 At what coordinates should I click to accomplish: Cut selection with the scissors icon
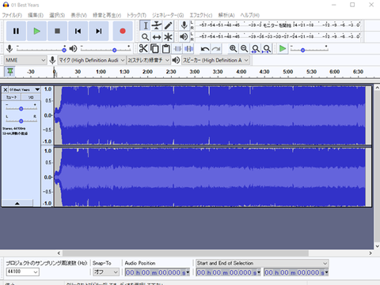143,49
